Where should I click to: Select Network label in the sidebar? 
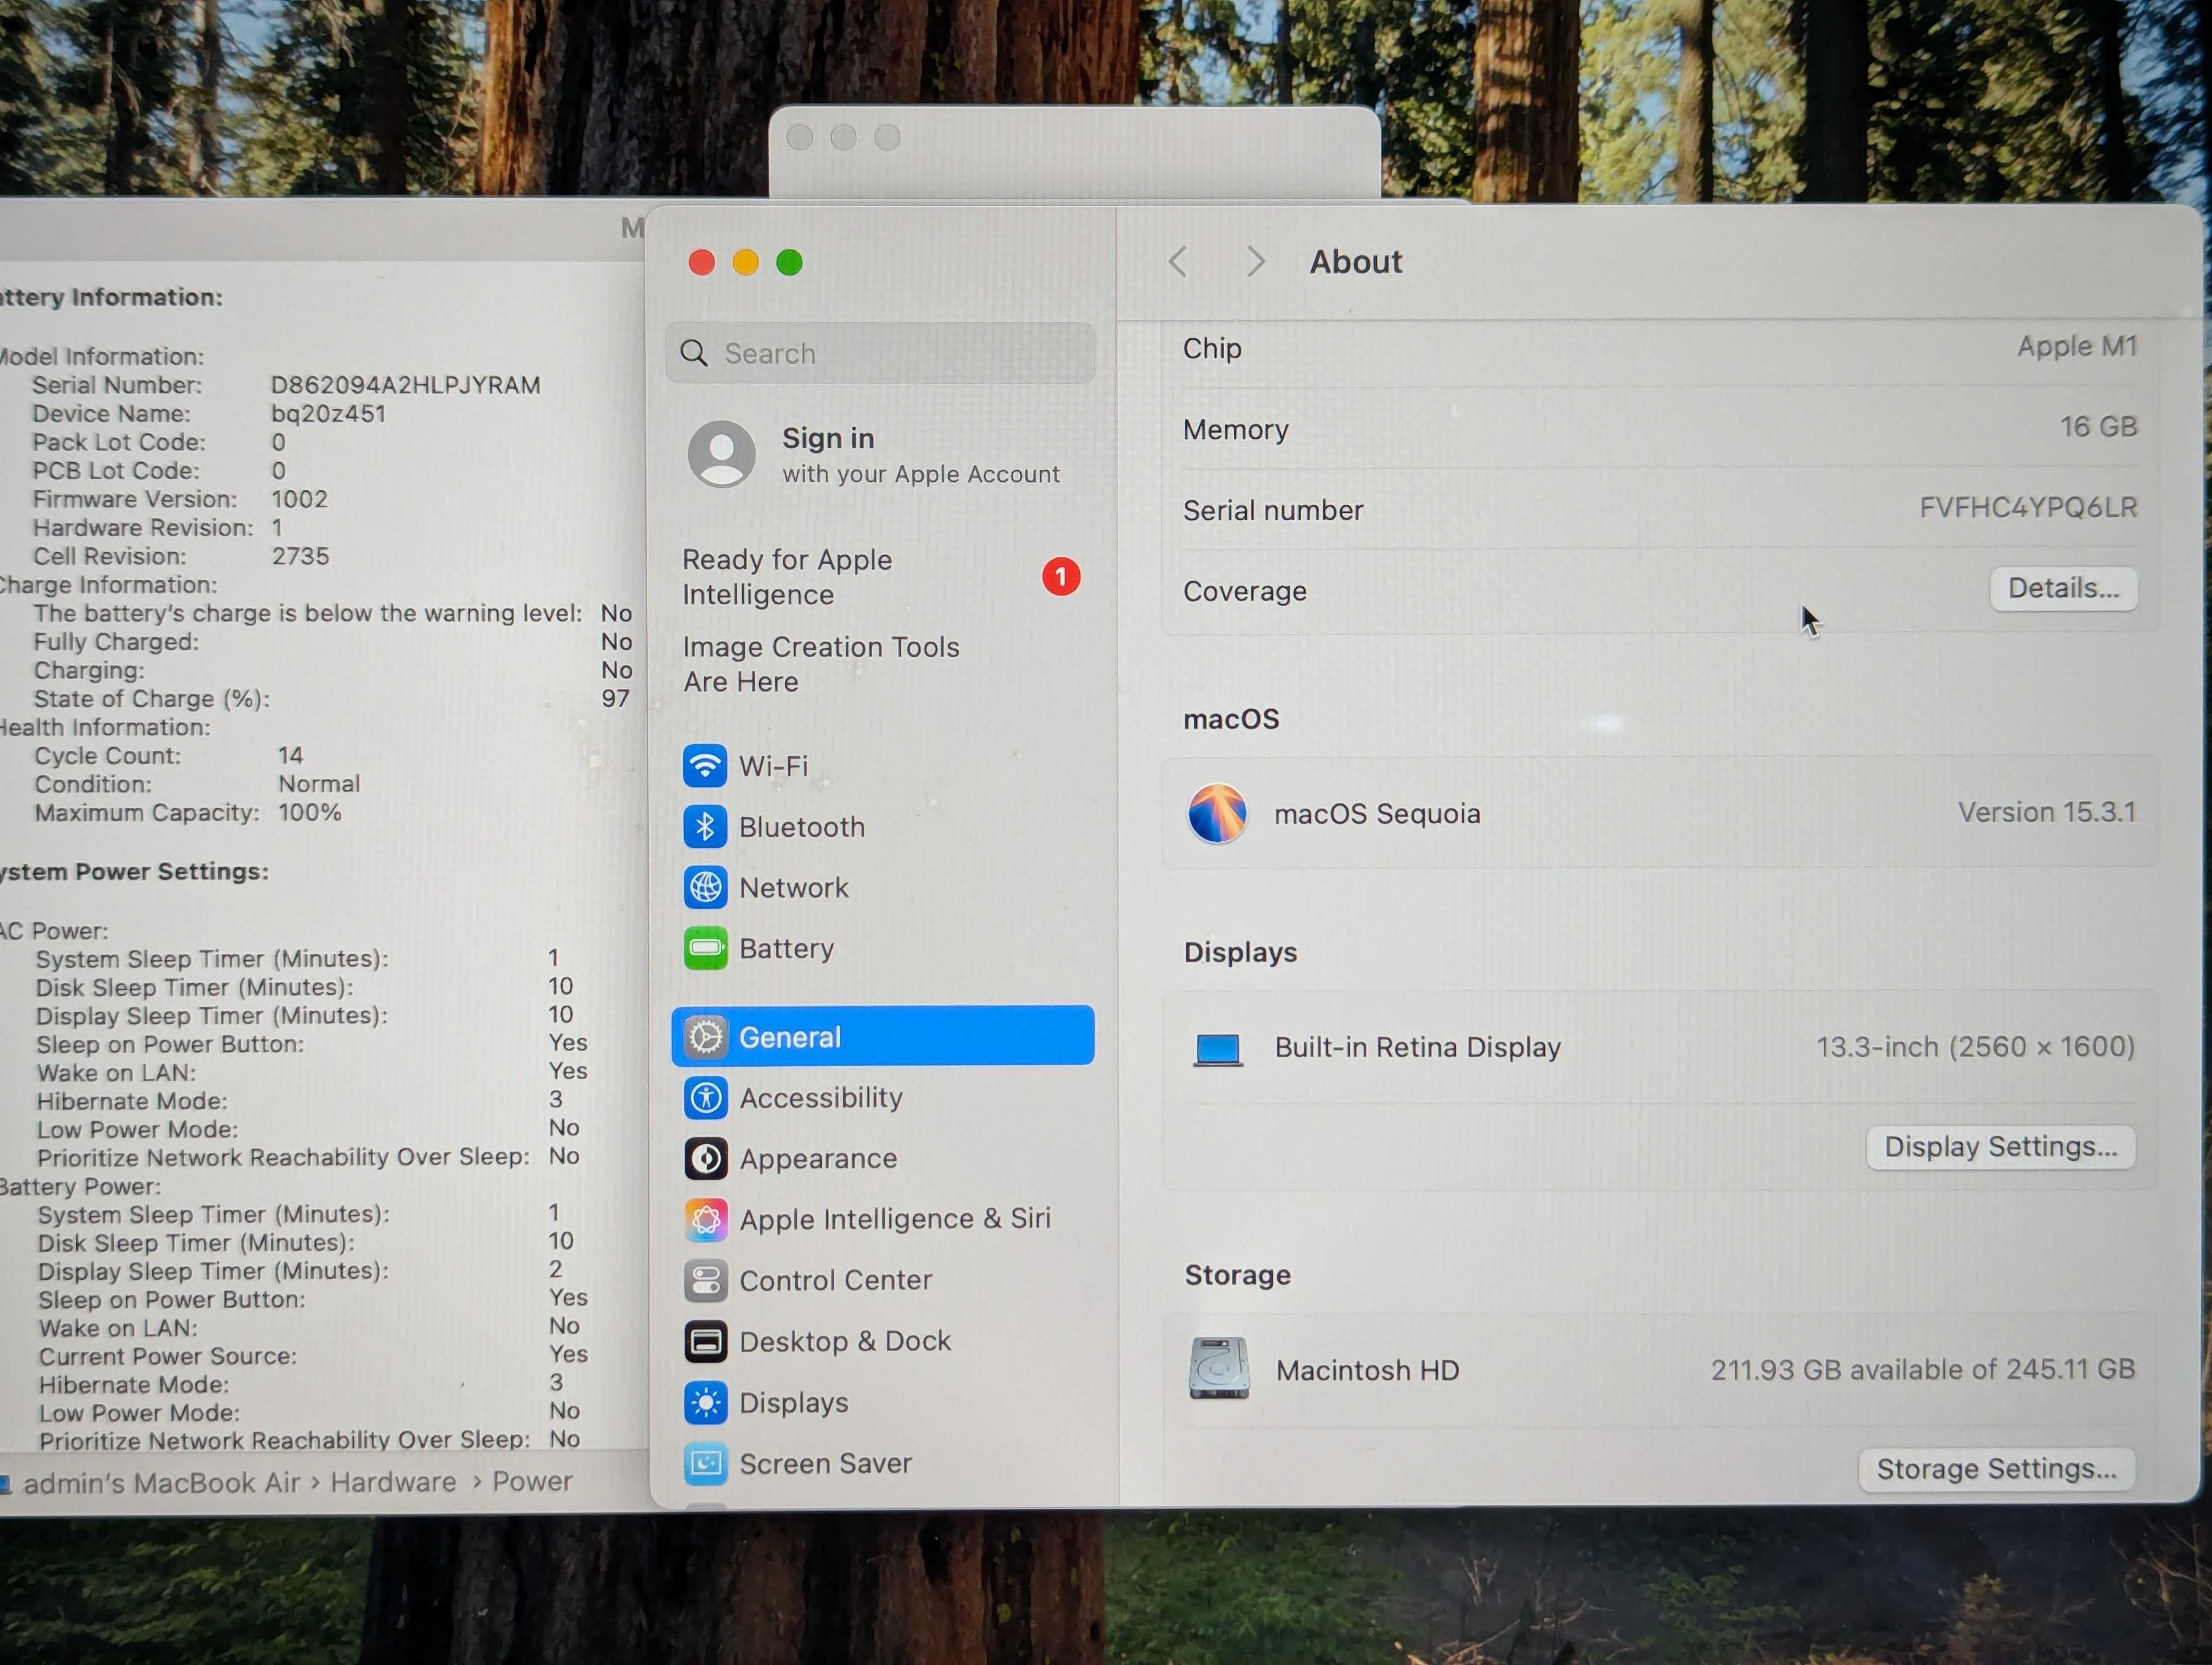(794, 887)
